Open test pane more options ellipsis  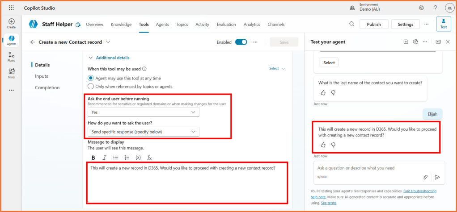pos(425,42)
